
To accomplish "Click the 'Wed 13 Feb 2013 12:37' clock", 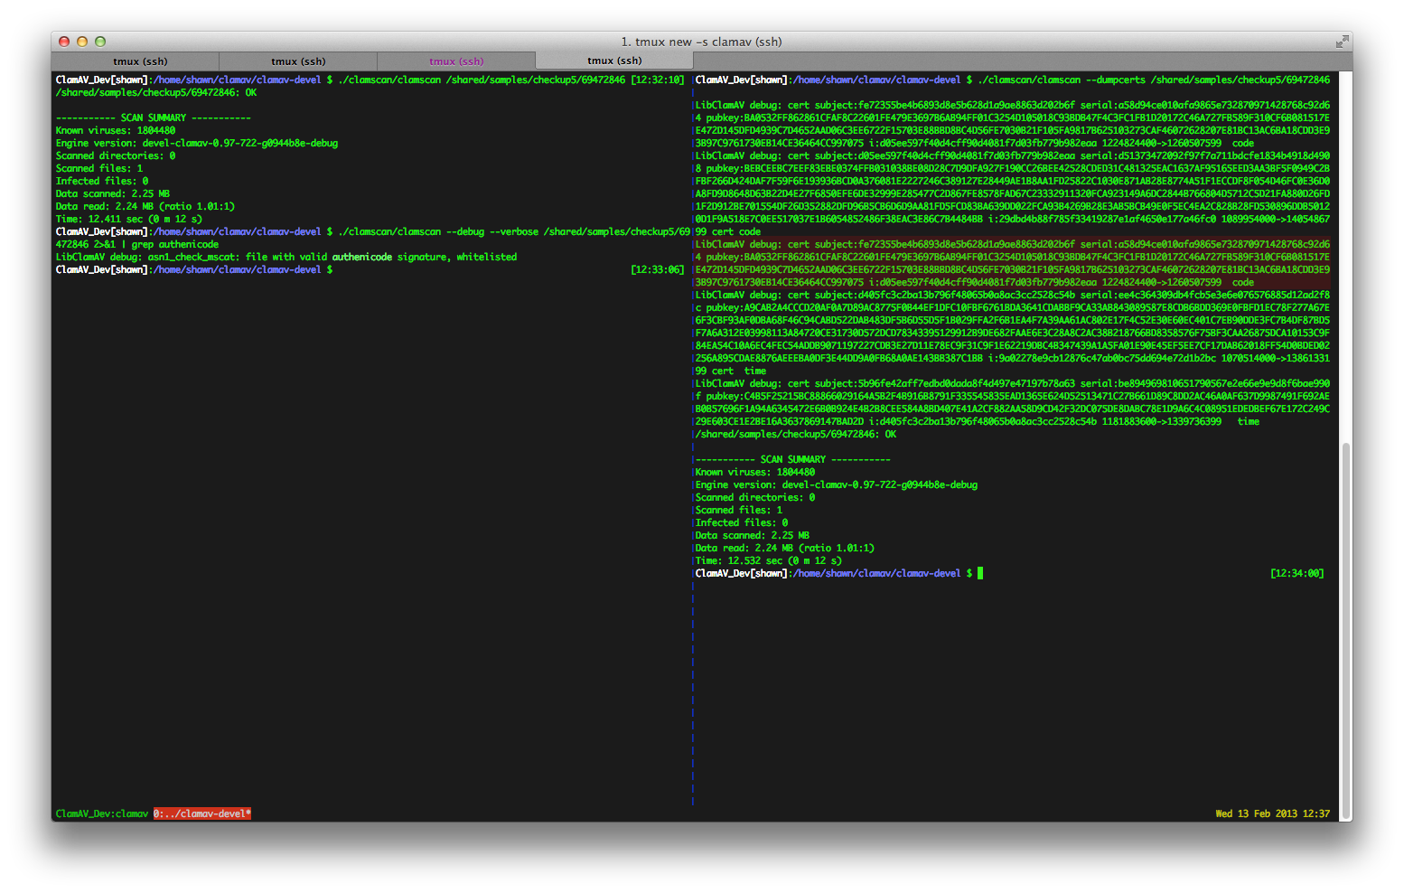I will tap(1272, 813).
